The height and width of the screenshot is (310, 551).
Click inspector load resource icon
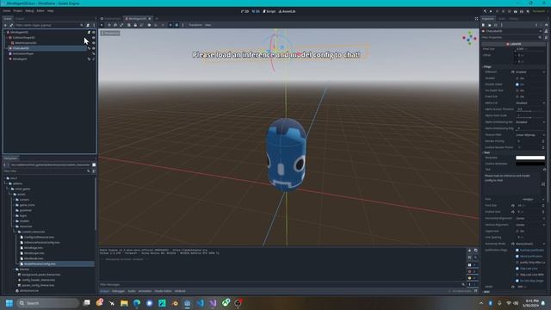point(490,25)
